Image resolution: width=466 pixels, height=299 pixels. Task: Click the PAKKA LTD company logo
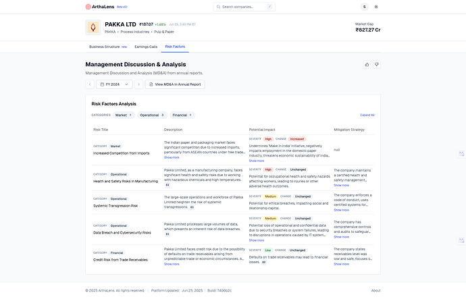(93, 27)
